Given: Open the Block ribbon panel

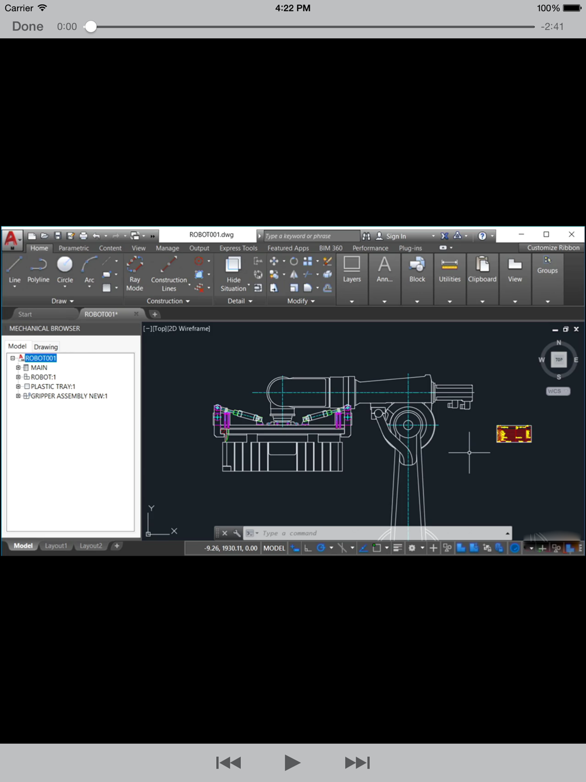Looking at the screenshot, I should [x=417, y=278].
